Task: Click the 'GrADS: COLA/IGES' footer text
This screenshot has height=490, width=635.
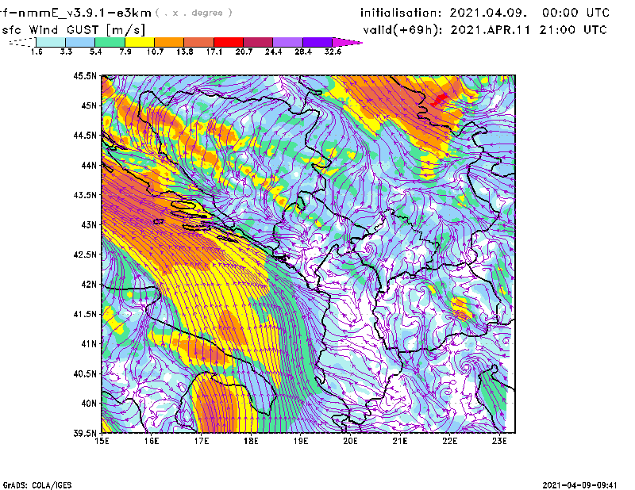Action: click(37, 485)
